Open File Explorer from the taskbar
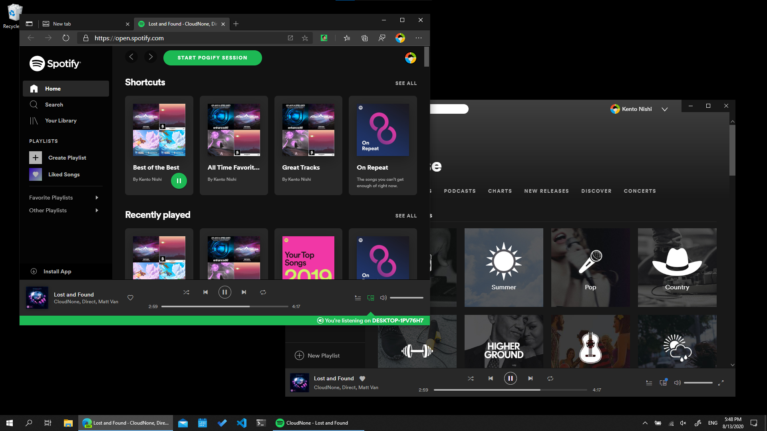This screenshot has height=431, width=767. (68, 423)
